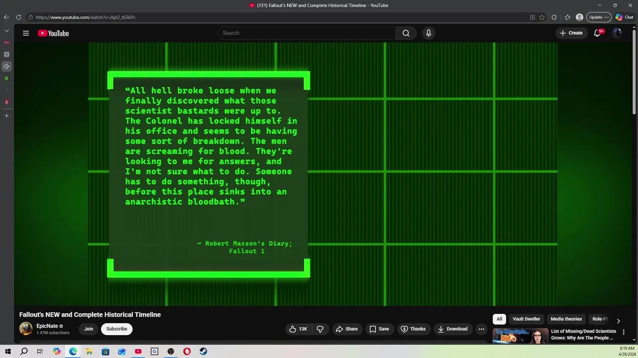
Task: Open the browser profile icon
Action: click(x=579, y=17)
